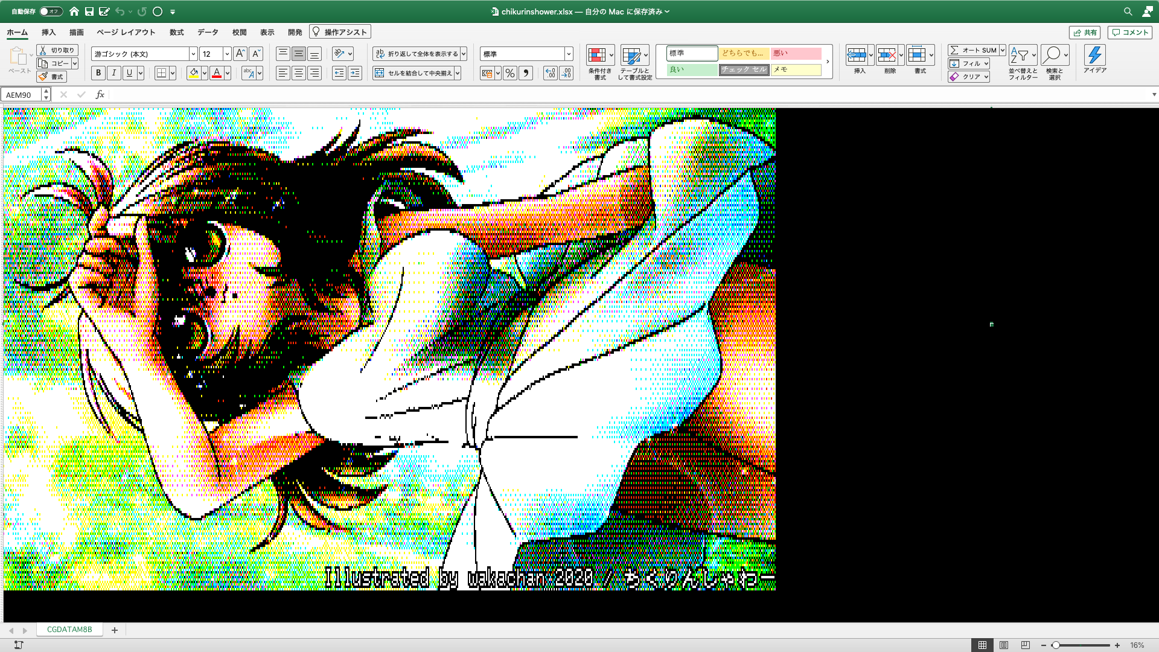Click the Align top icon

click(283, 54)
